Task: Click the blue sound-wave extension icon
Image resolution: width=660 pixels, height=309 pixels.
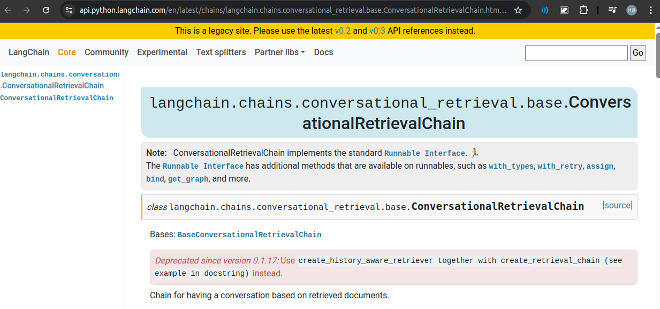Action: click(x=544, y=10)
